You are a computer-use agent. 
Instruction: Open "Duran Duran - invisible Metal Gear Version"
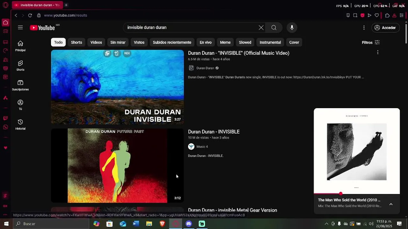pos(232,210)
